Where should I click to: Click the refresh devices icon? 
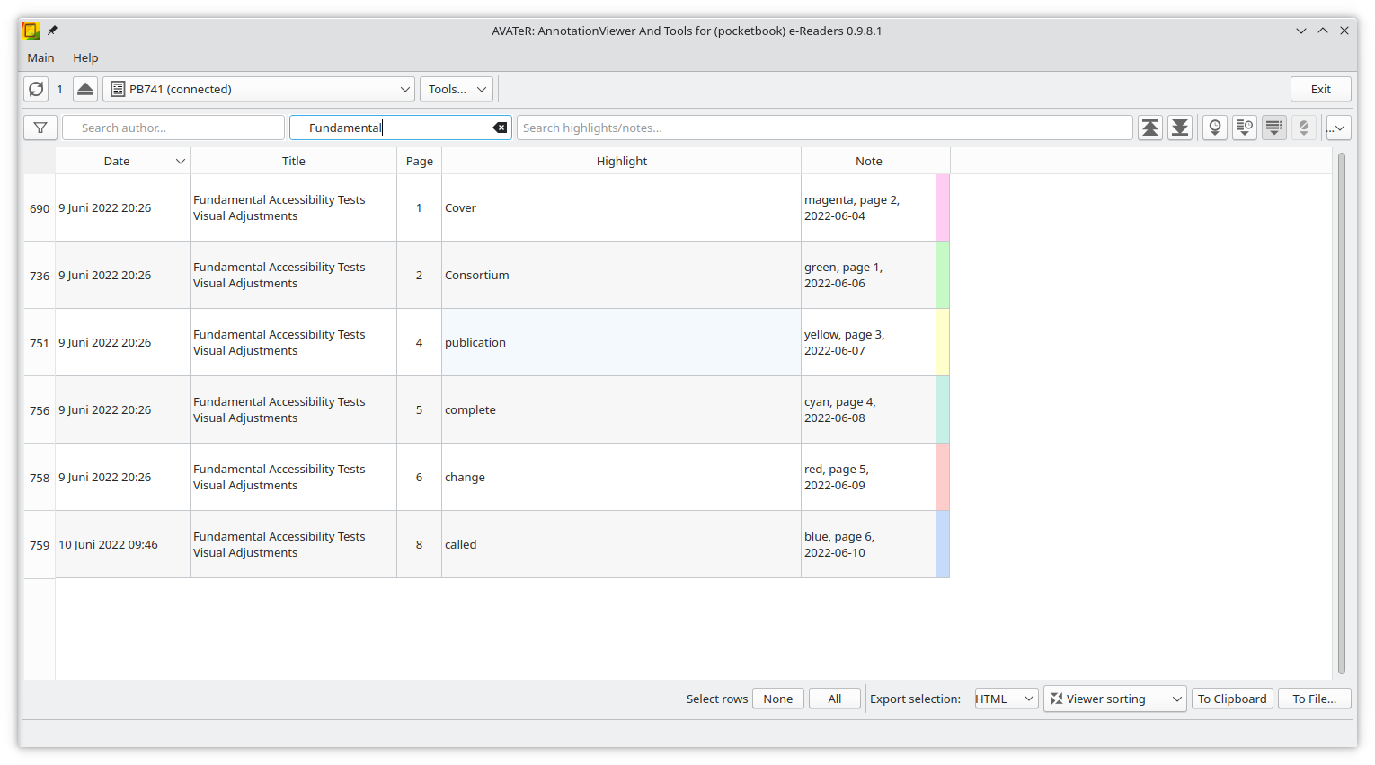[36, 89]
